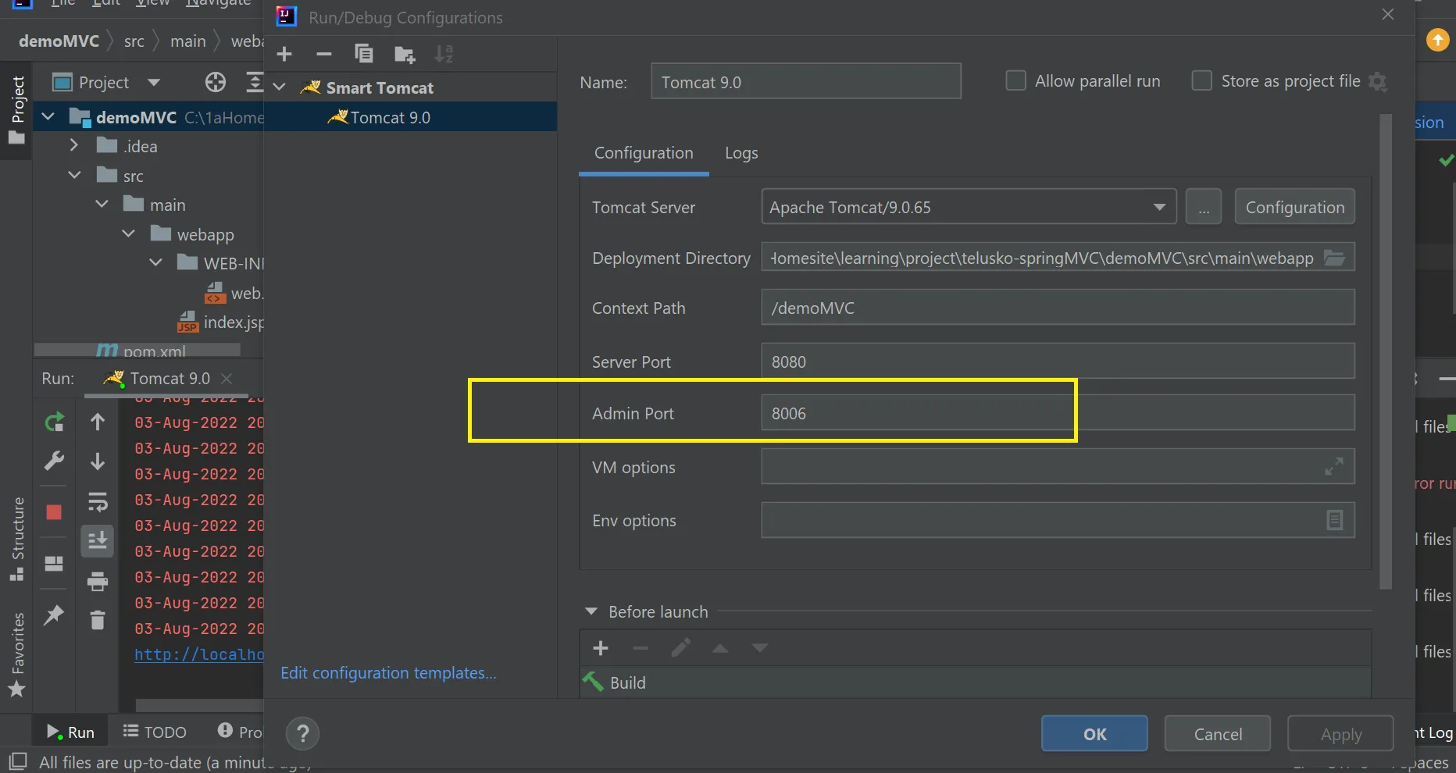Collapse the Smart Tomcat tree node

pyautogui.click(x=280, y=87)
